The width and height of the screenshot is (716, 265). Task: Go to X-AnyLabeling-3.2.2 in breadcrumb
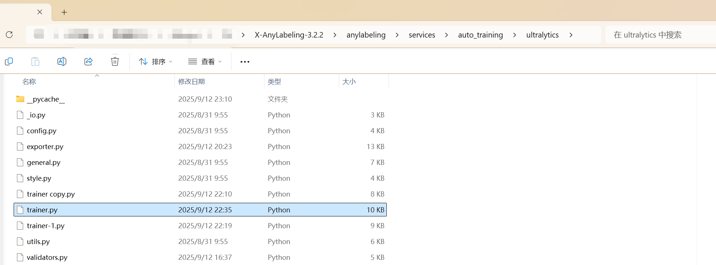289,35
